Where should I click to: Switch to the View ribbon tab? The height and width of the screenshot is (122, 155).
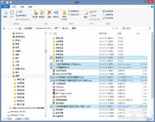coord(30,7)
